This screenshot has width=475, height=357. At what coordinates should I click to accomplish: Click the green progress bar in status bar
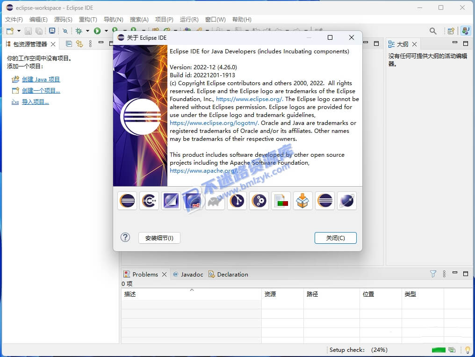[439, 350]
